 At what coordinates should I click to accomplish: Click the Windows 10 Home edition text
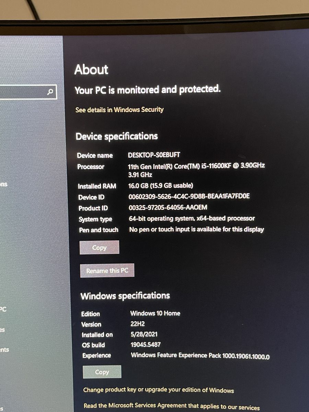tap(155, 313)
